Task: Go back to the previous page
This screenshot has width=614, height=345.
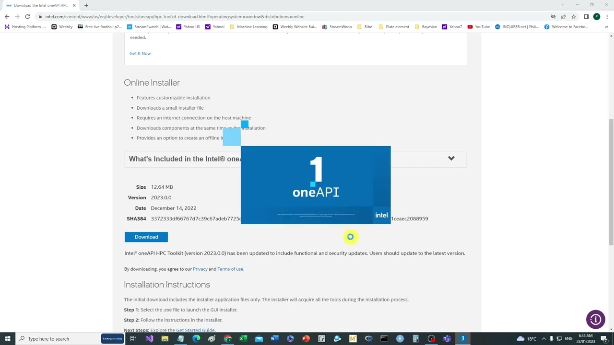Action: coord(7,16)
